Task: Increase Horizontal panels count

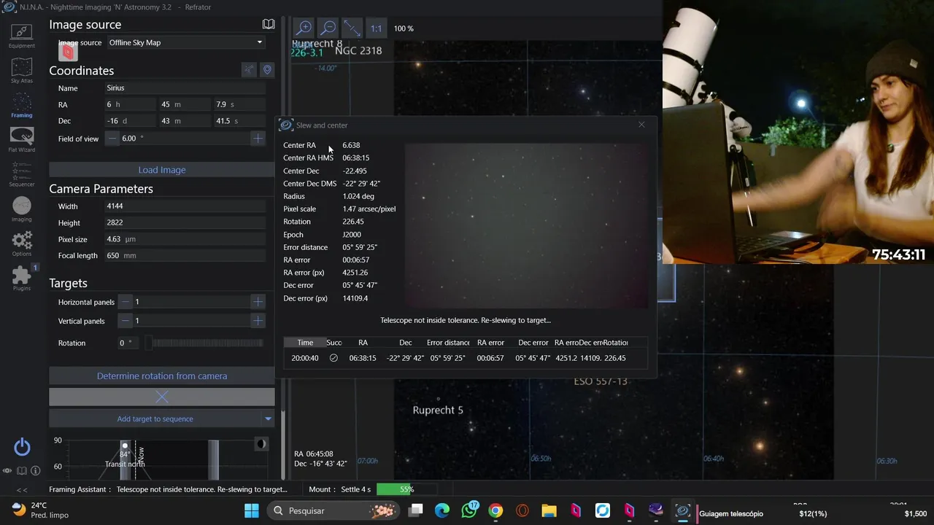Action: click(x=258, y=301)
